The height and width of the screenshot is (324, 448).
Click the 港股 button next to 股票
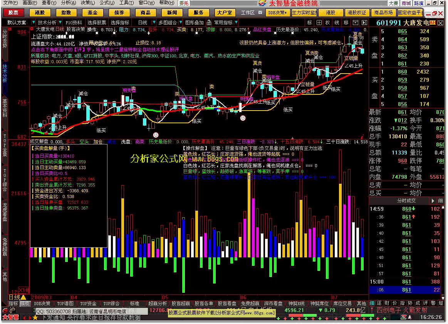click(x=40, y=13)
